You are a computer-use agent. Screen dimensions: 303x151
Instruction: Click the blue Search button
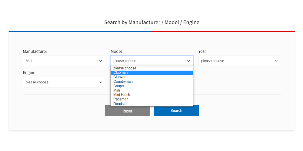click(x=176, y=111)
